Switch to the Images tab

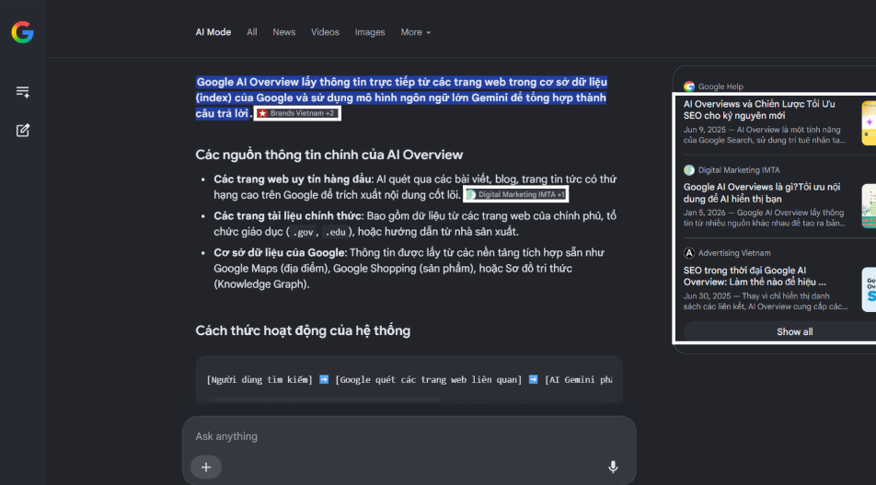click(370, 32)
